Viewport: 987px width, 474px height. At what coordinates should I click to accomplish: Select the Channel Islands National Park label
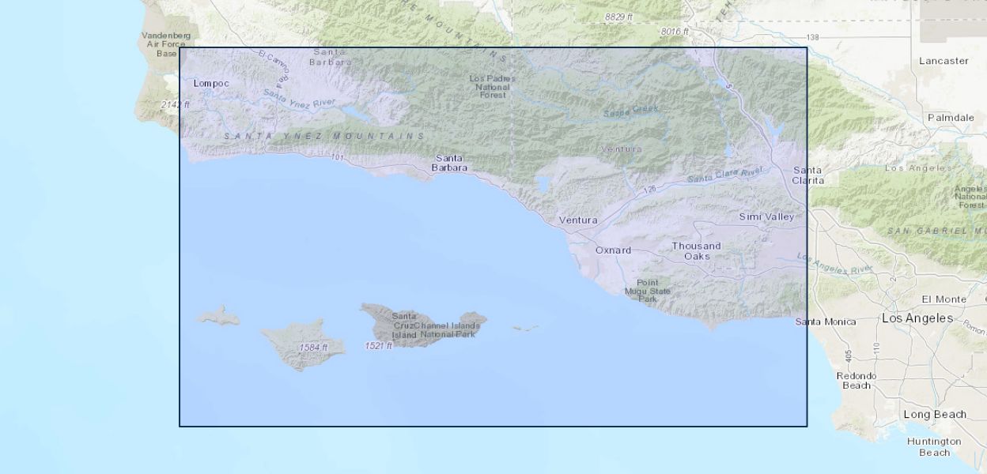[x=448, y=329]
